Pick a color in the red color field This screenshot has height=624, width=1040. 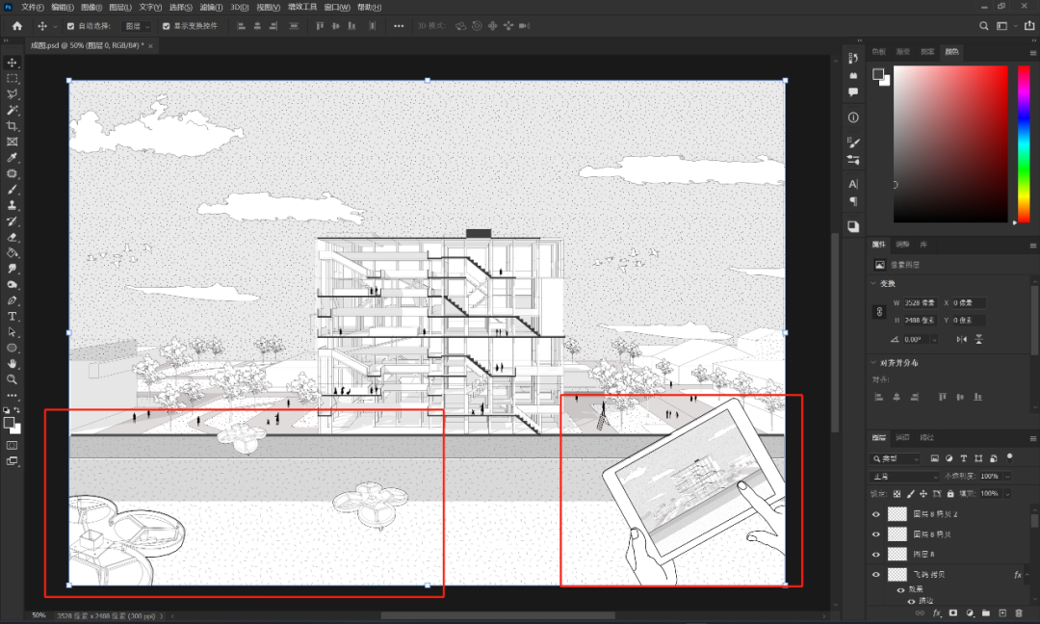coord(950,143)
